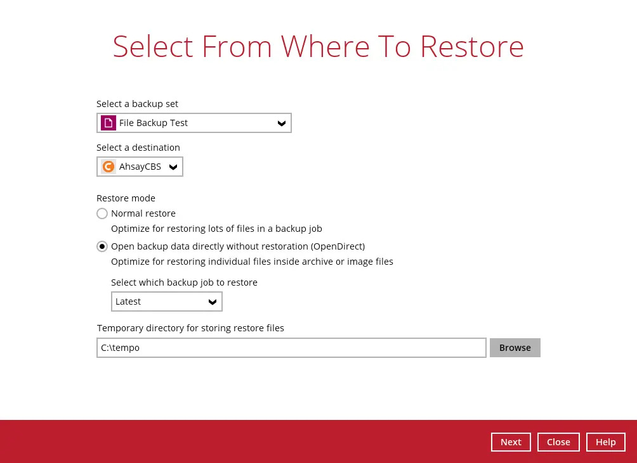This screenshot has height=463, width=637.
Task: Click the Close button in the footer
Action: click(x=558, y=442)
